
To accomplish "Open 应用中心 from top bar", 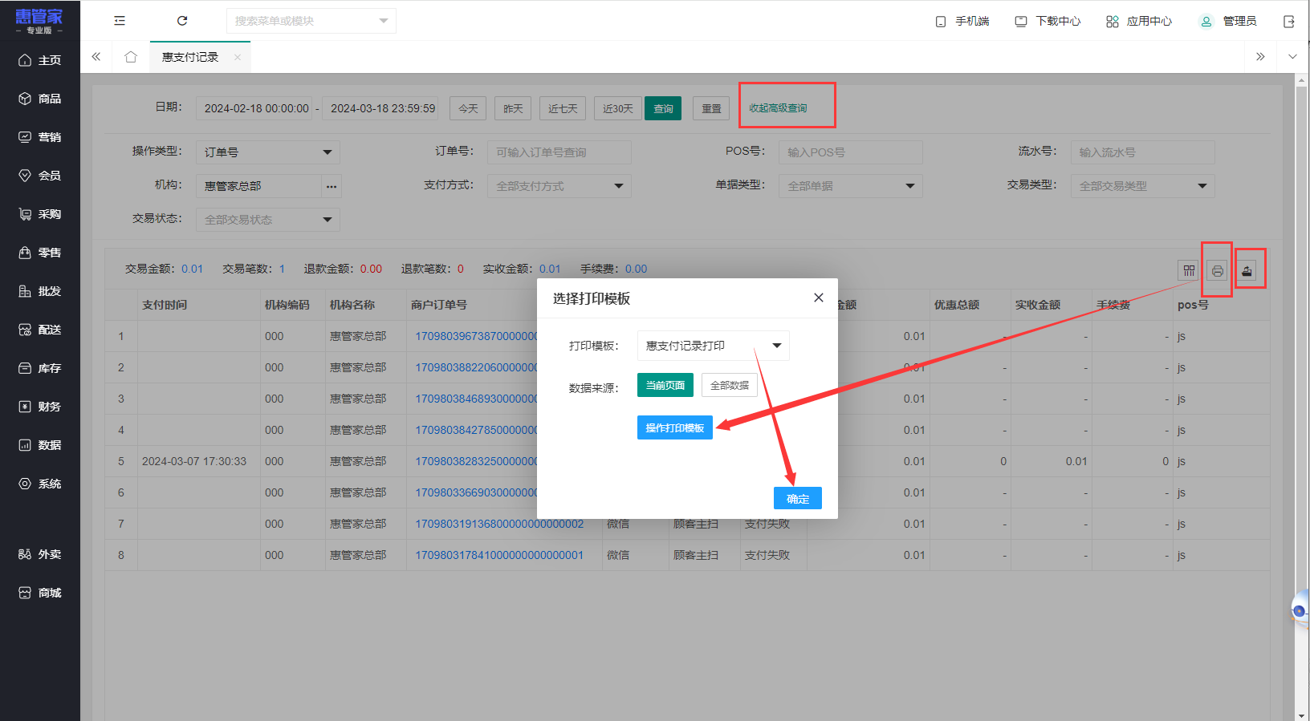I will (x=1139, y=21).
